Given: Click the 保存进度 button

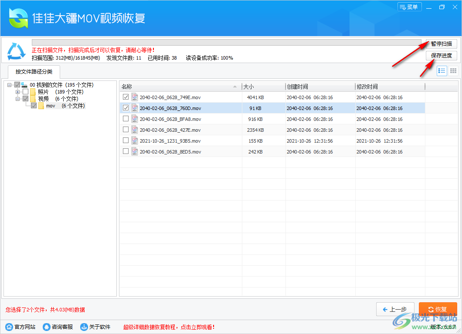Looking at the screenshot, I should point(441,56).
